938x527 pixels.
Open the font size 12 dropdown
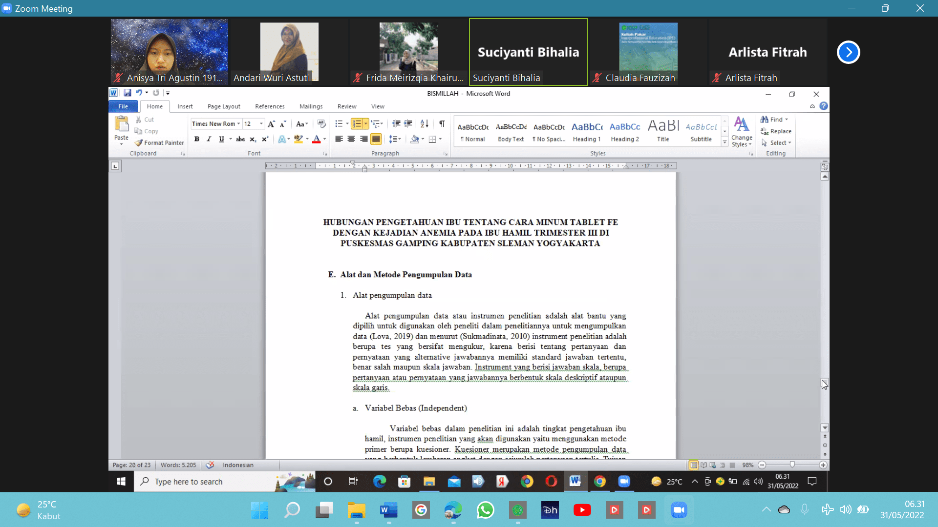(x=261, y=124)
